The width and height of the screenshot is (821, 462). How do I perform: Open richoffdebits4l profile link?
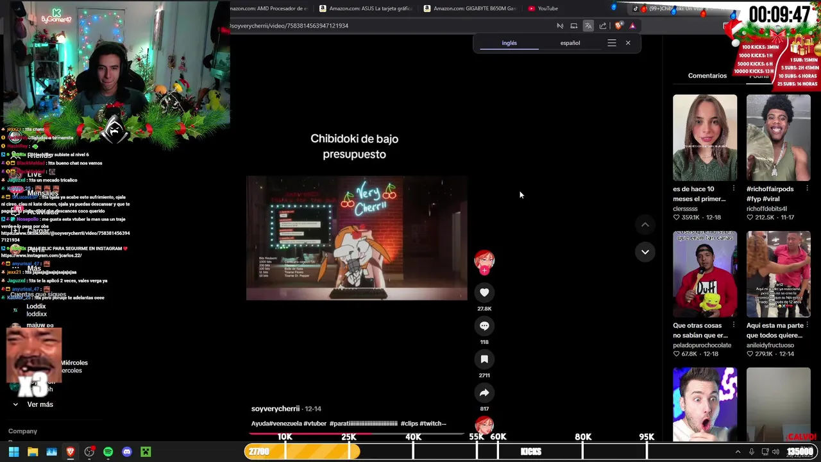(x=766, y=209)
